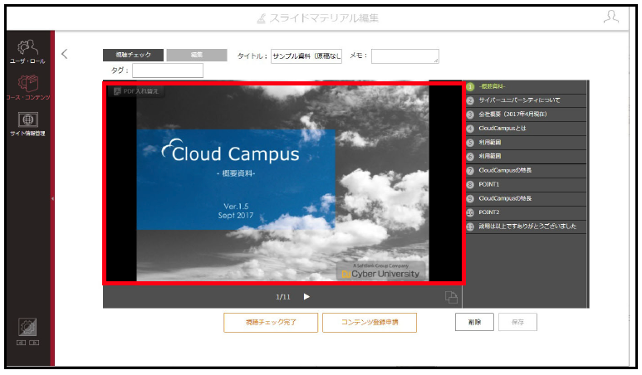
Task: Select slide 11 説明は以上です
Action: tap(526, 226)
